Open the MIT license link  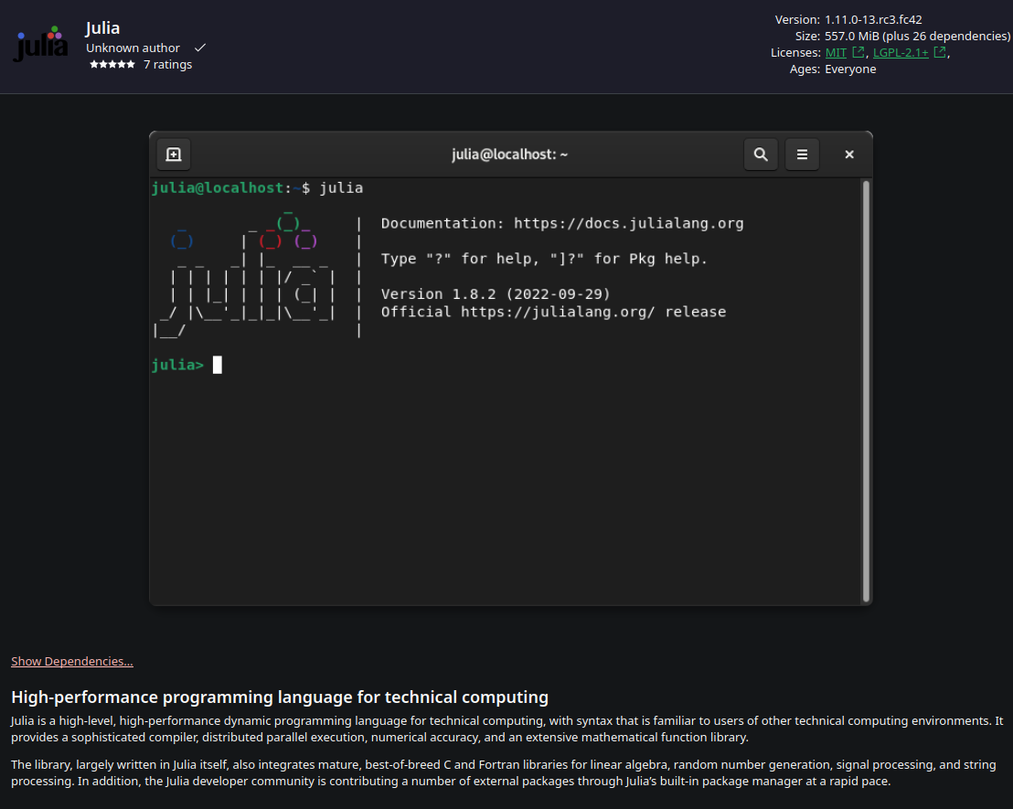tap(836, 53)
